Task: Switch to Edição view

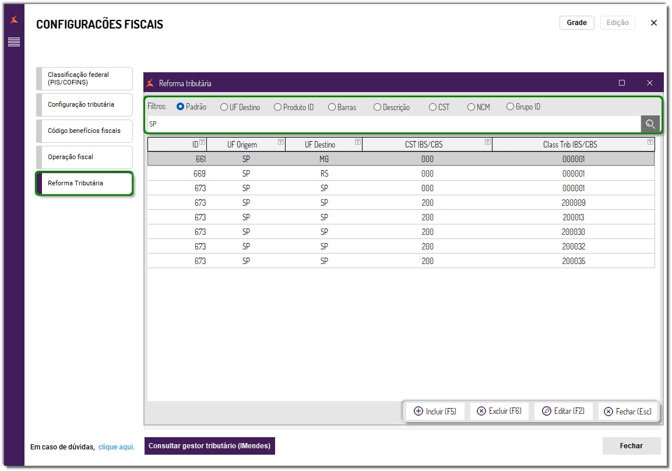Action: (x=618, y=23)
